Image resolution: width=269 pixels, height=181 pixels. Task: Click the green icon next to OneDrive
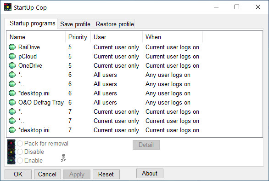(x=12, y=65)
